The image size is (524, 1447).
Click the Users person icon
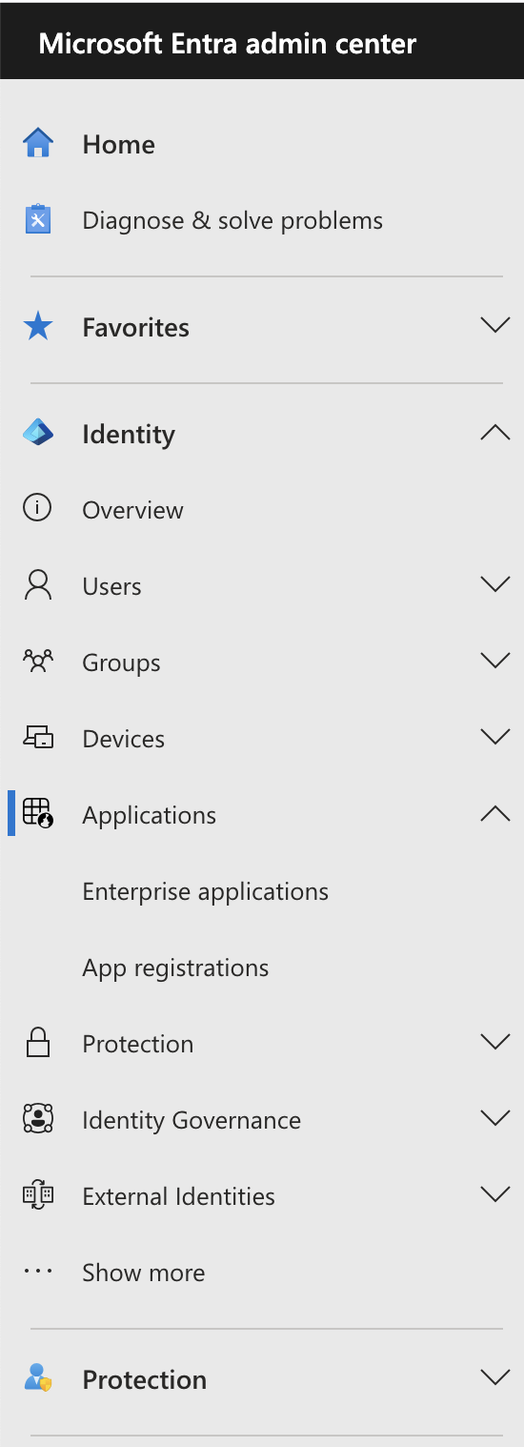(x=38, y=585)
